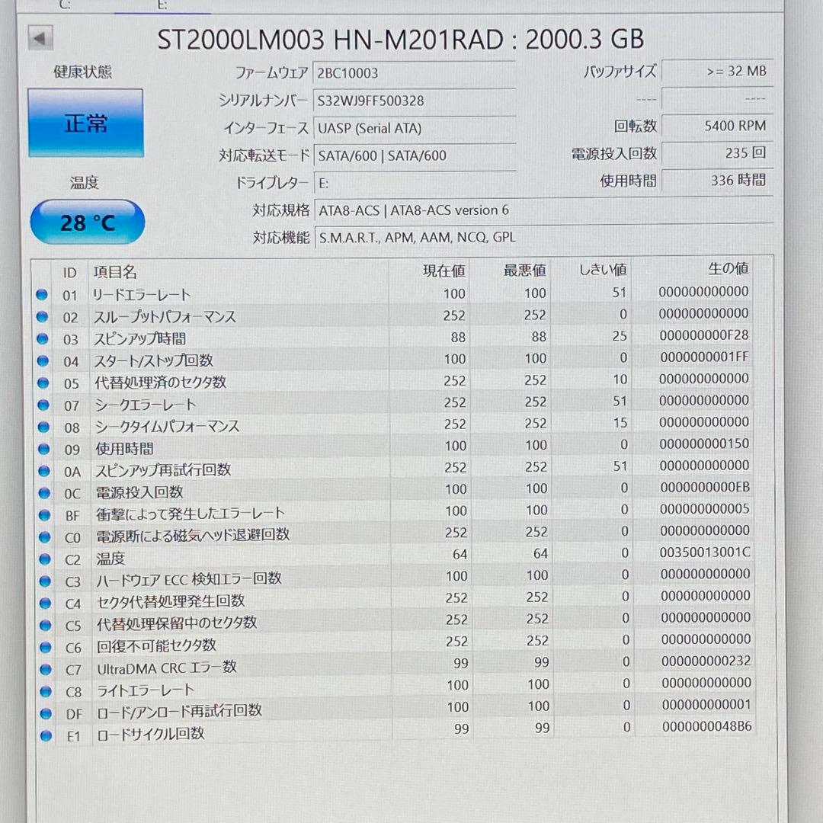The width and height of the screenshot is (823, 823).
Task: Click the status dot next to ロードサイクル回数
Action: click(43, 734)
